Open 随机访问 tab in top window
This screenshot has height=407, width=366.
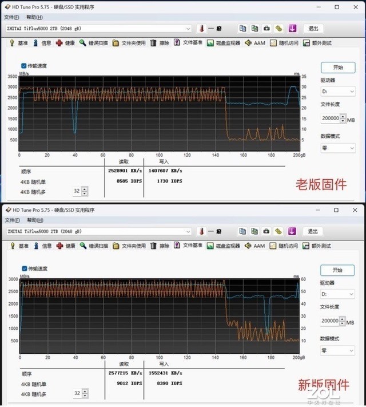tap(284, 43)
